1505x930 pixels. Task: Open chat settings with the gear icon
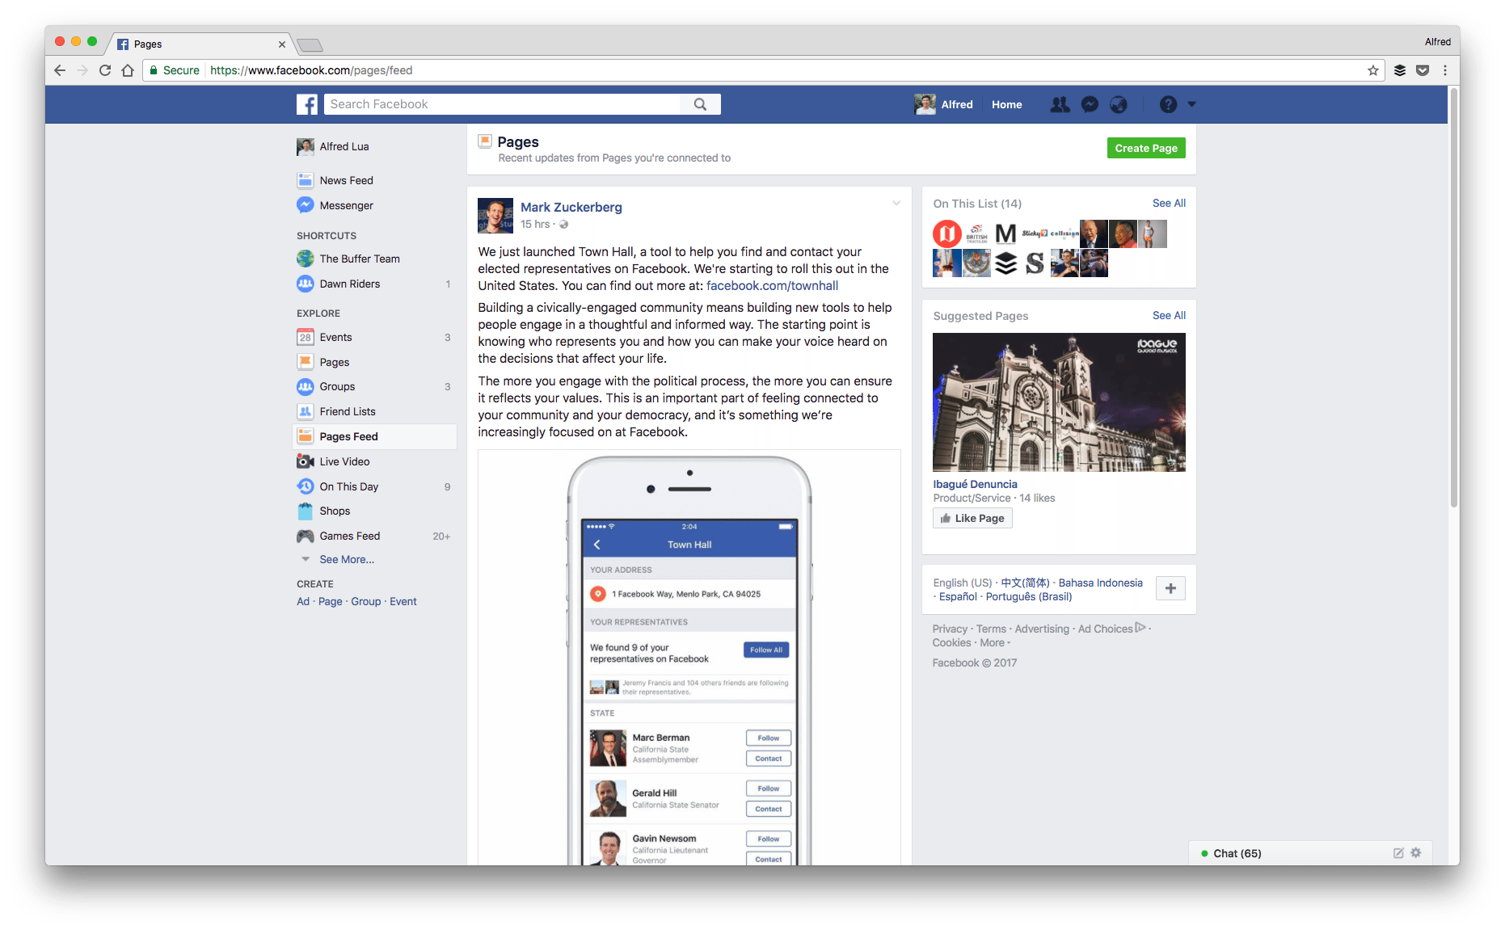click(1415, 852)
